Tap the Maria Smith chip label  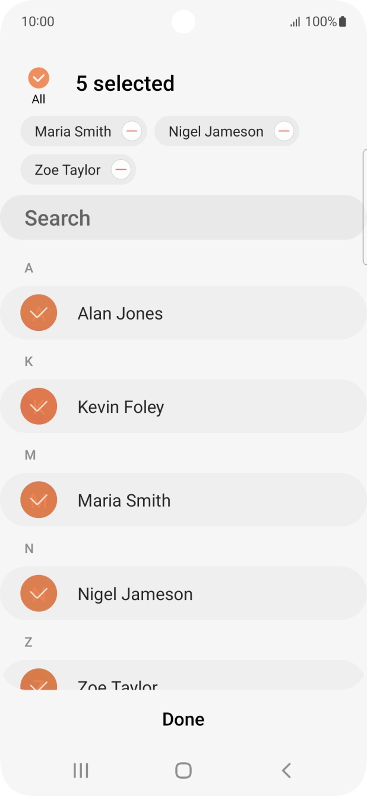73,131
